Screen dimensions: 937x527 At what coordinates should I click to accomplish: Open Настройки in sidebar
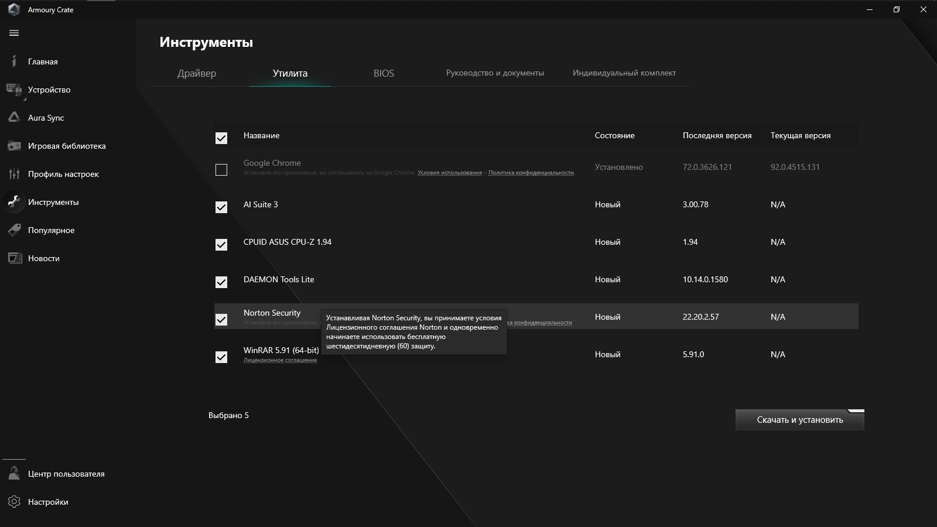coord(48,502)
